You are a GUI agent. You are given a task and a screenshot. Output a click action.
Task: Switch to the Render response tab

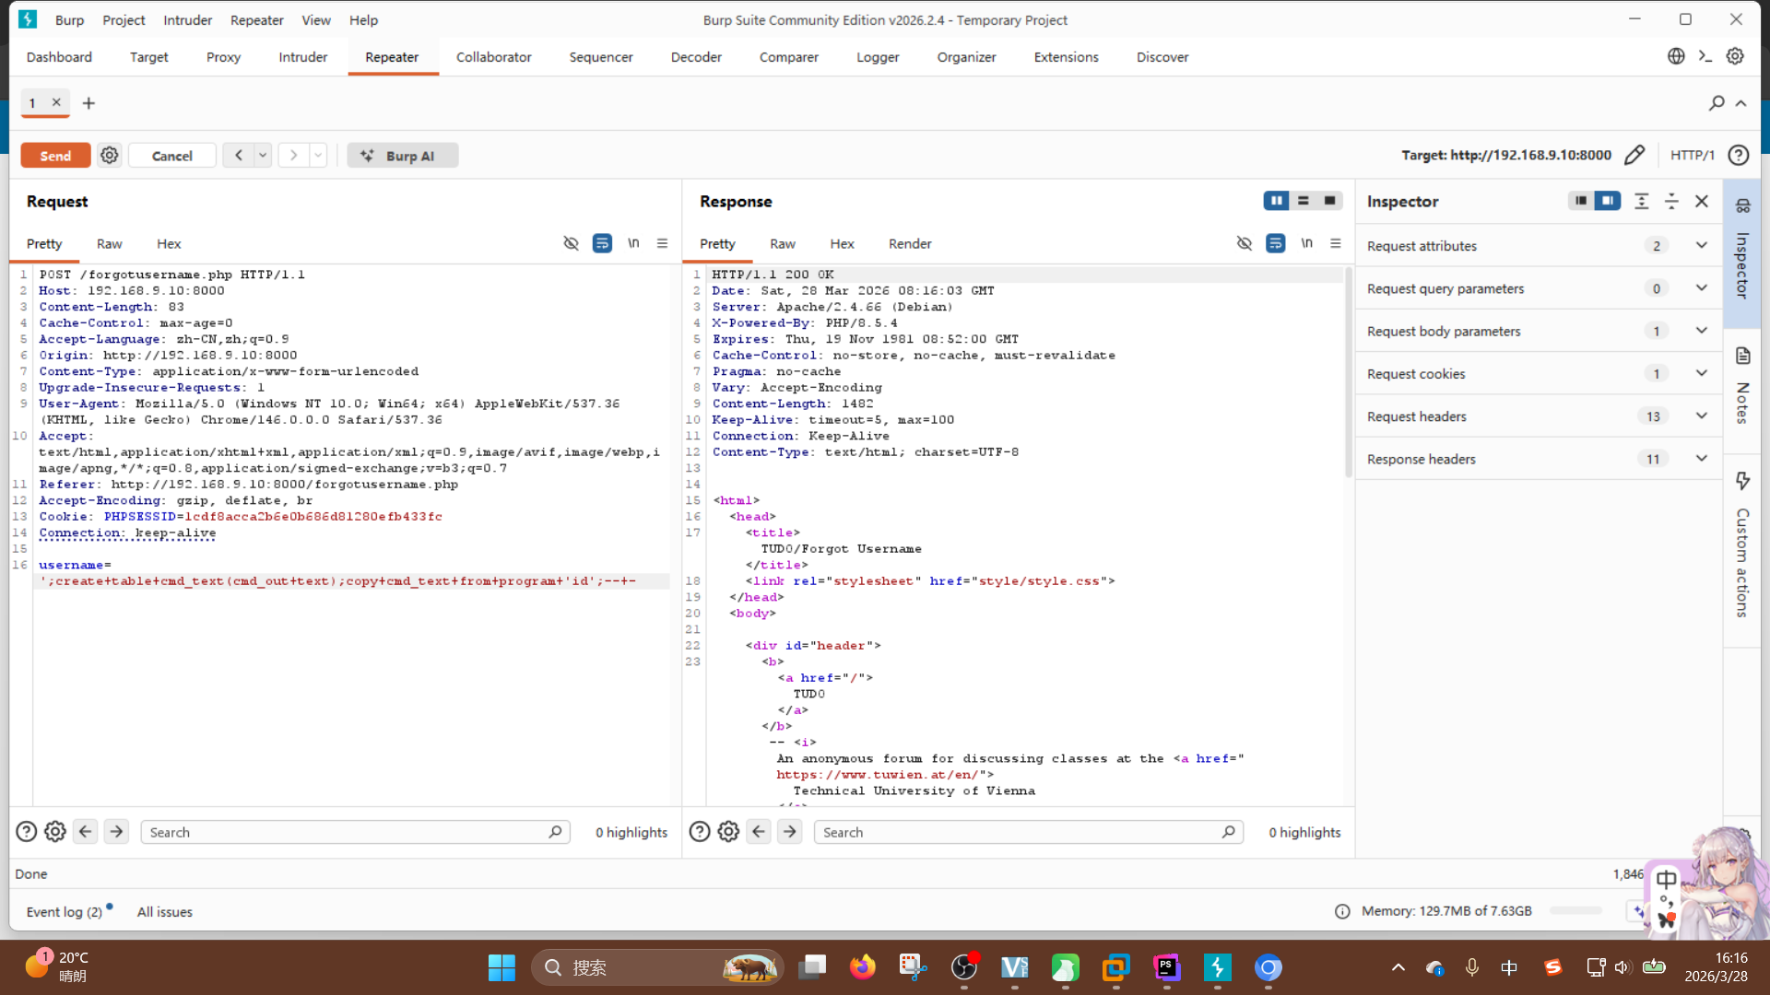pyautogui.click(x=909, y=244)
